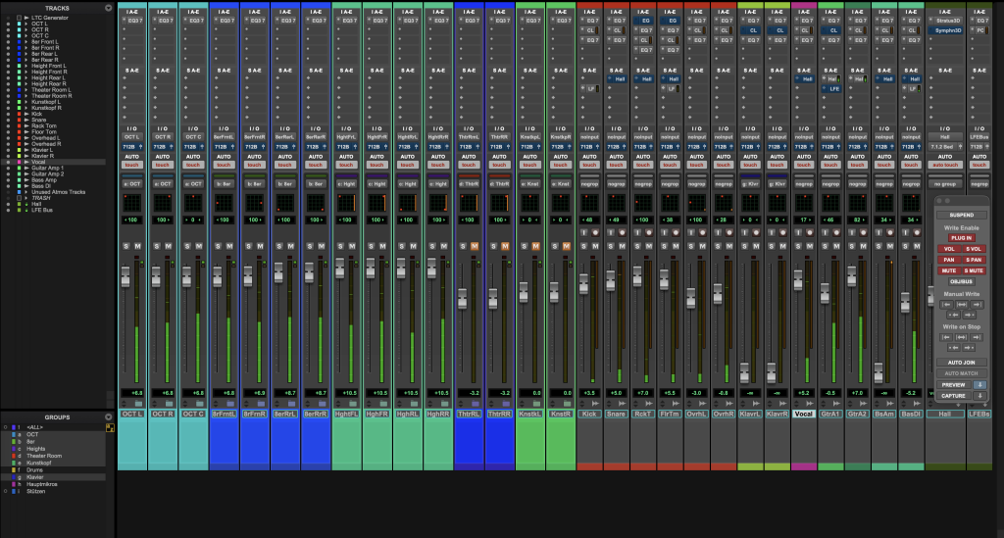Click the AUTO JOIN button
Screen dimensions: 1004x538
[961, 363]
